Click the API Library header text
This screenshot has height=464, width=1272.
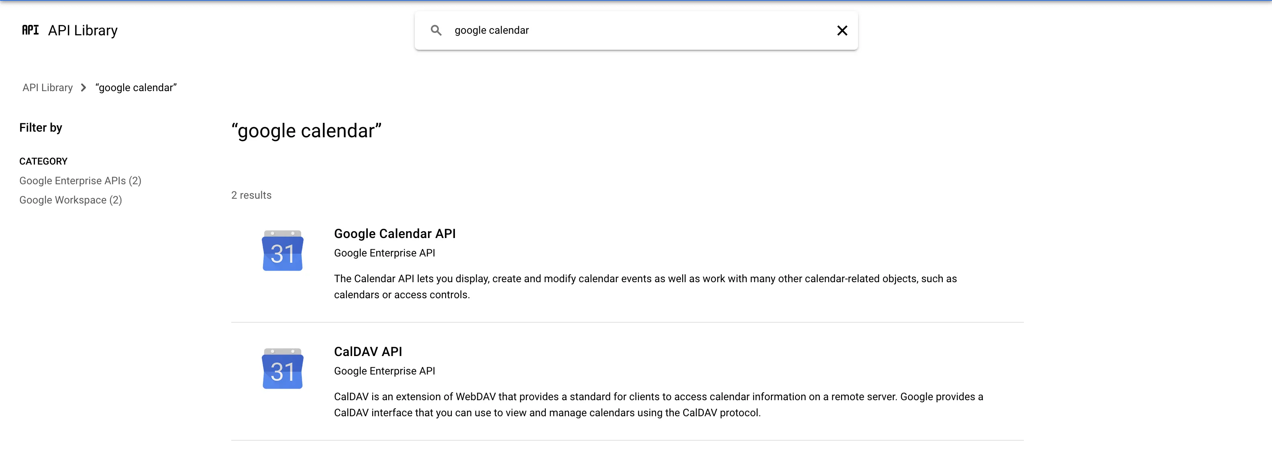point(82,30)
